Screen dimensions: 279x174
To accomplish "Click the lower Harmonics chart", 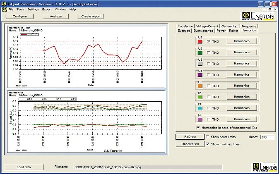I will (86, 122).
